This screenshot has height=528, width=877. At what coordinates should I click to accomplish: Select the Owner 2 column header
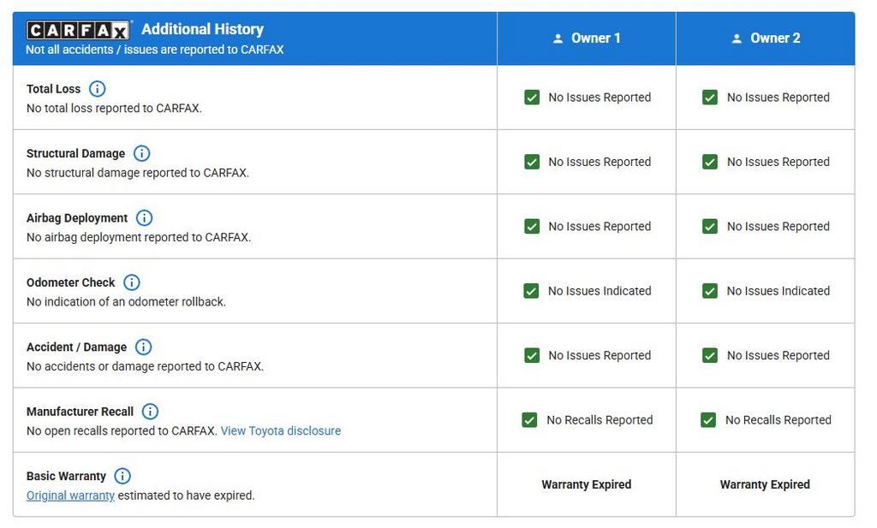pos(766,39)
